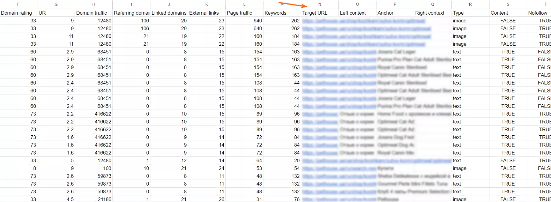Select the External links cell containing 24
Screen dimensions: 551x202
click(x=207, y=168)
